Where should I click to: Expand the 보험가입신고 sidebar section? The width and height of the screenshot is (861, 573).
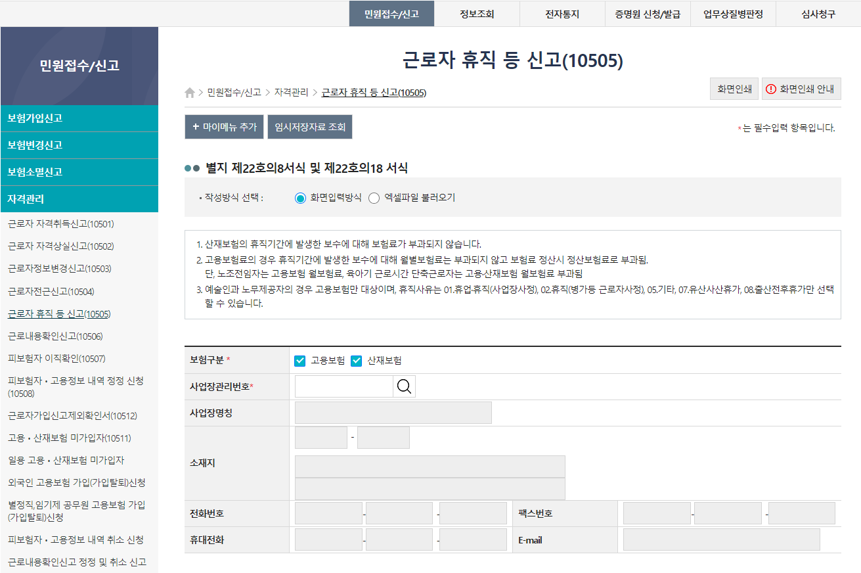(79, 118)
